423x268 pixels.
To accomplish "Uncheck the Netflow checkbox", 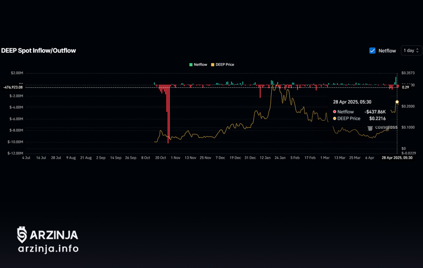I will tap(372, 51).
